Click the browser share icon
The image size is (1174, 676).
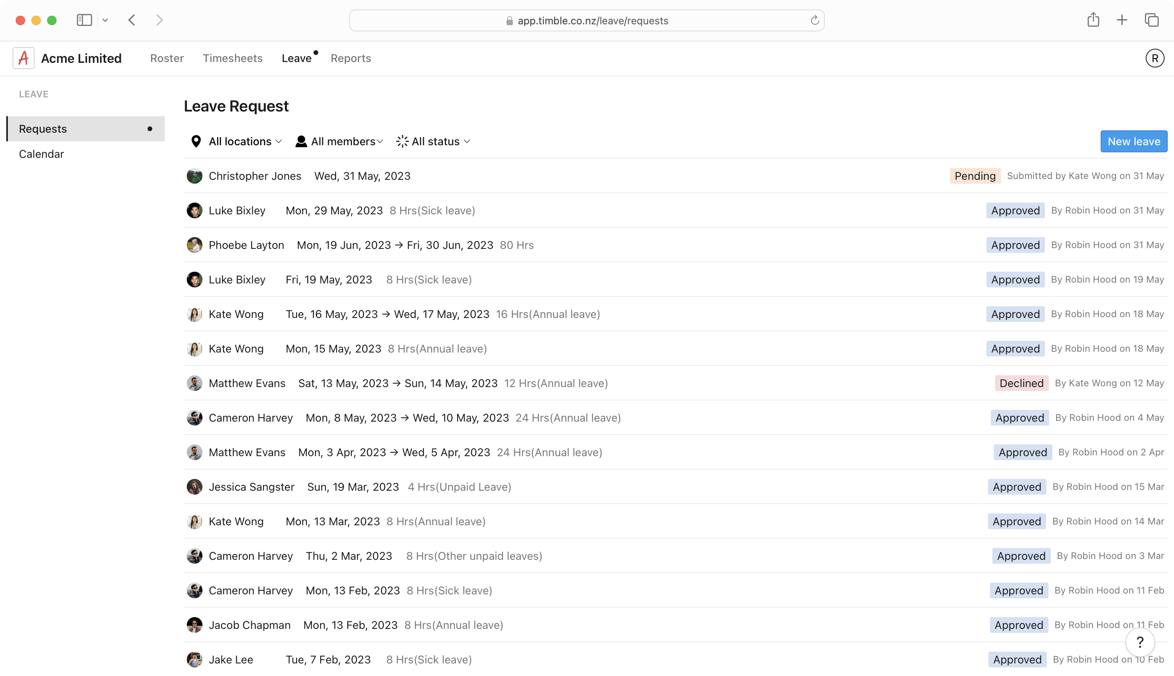point(1093,20)
